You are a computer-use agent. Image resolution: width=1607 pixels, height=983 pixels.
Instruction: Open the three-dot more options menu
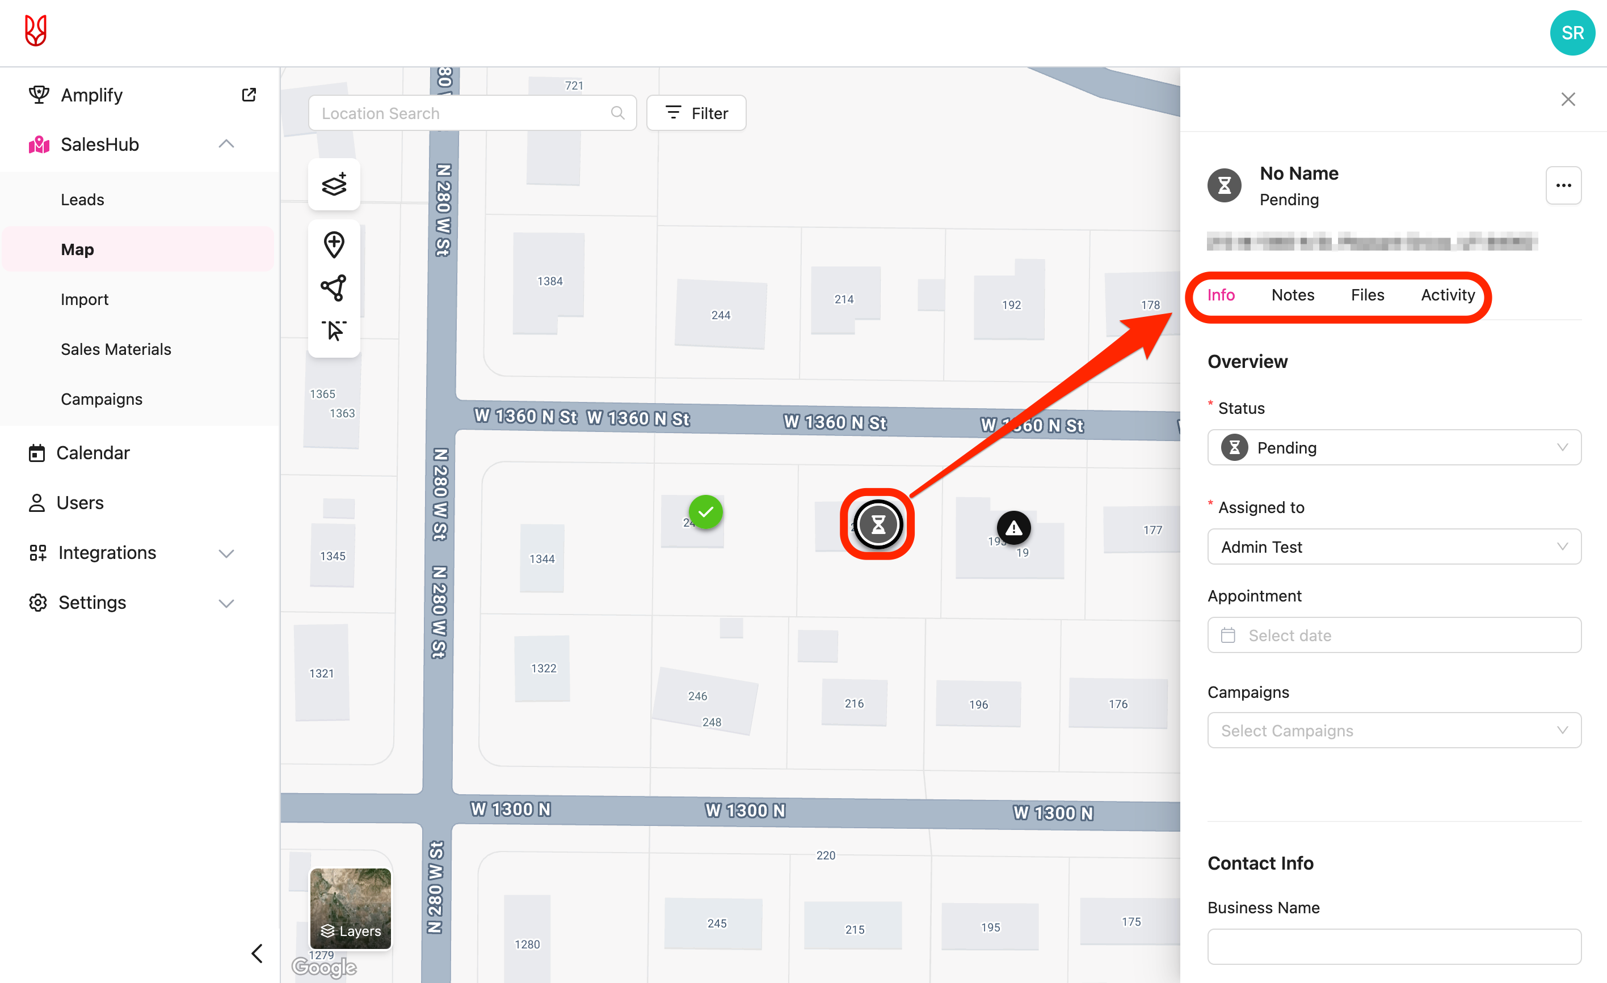(1563, 185)
